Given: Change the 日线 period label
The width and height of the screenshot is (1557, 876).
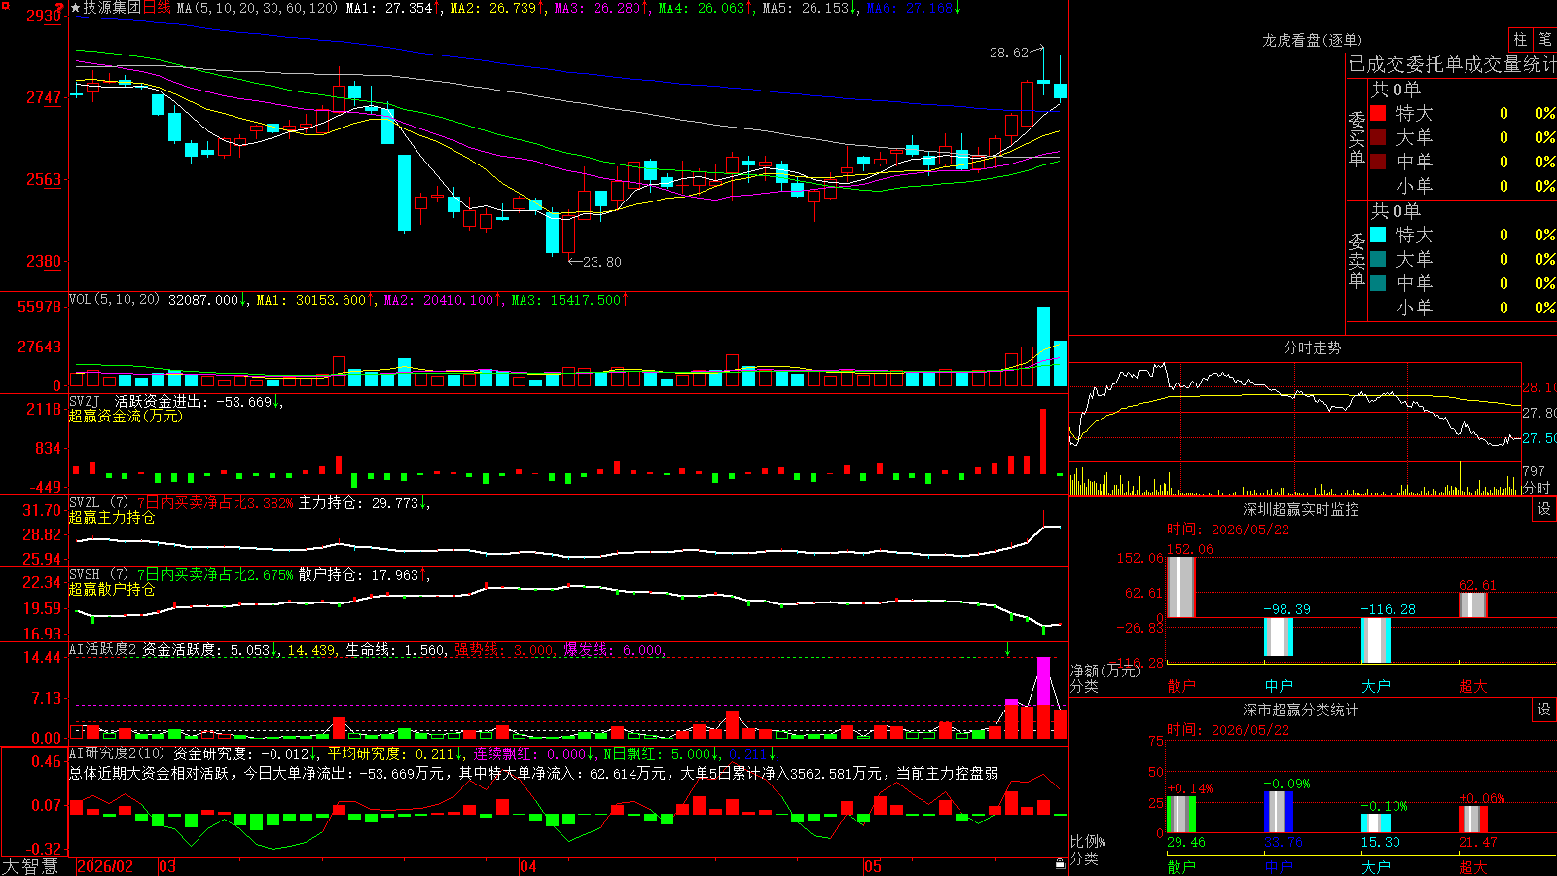Looking at the screenshot, I should [157, 8].
